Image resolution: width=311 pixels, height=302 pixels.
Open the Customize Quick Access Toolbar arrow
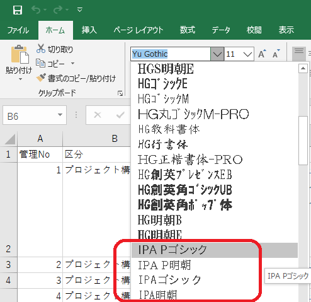80,9
